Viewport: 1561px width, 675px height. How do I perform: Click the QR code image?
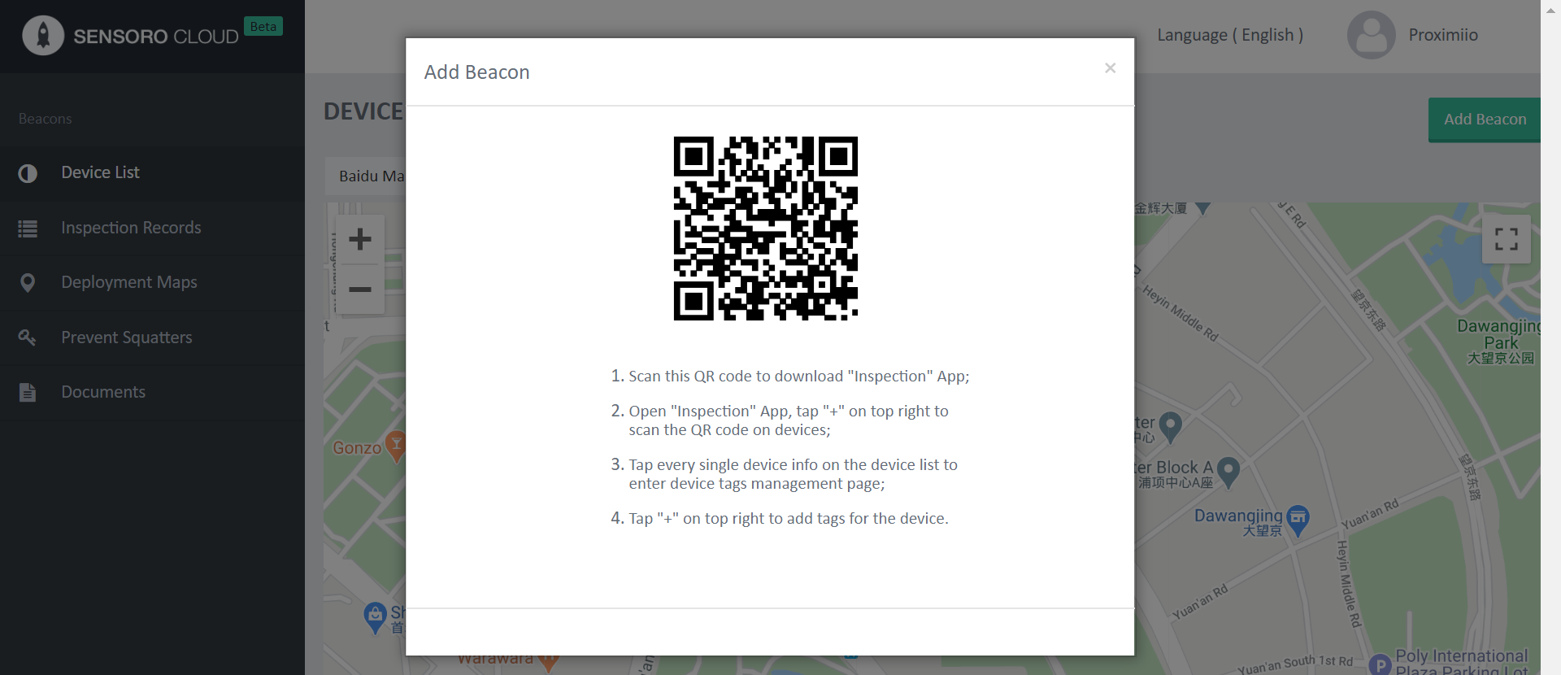[x=766, y=229]
